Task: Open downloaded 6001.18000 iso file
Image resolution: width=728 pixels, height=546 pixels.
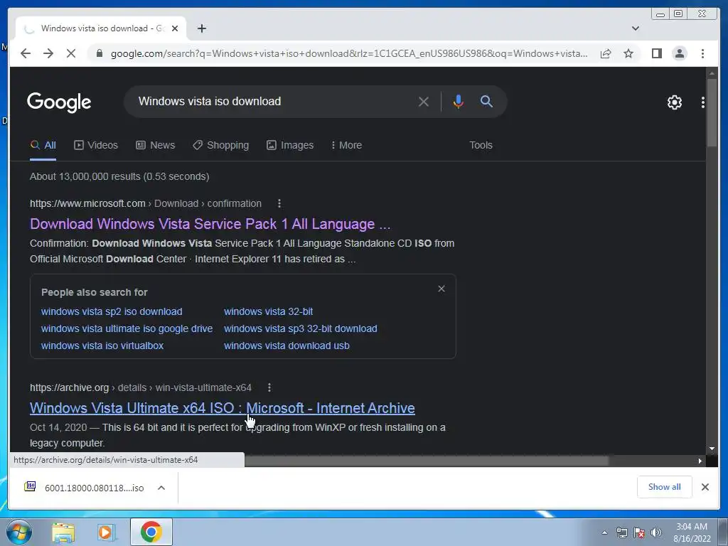Action: [x=85, y=488]
